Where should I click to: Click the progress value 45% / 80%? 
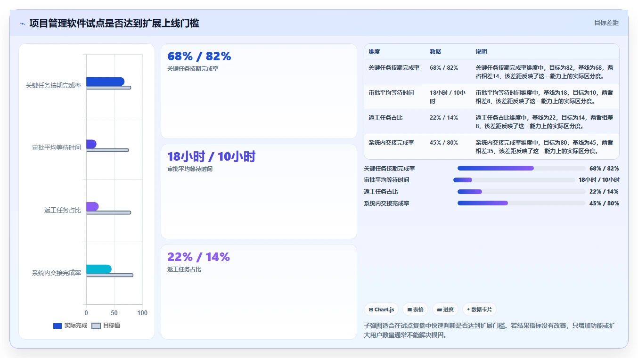(604, 203)
